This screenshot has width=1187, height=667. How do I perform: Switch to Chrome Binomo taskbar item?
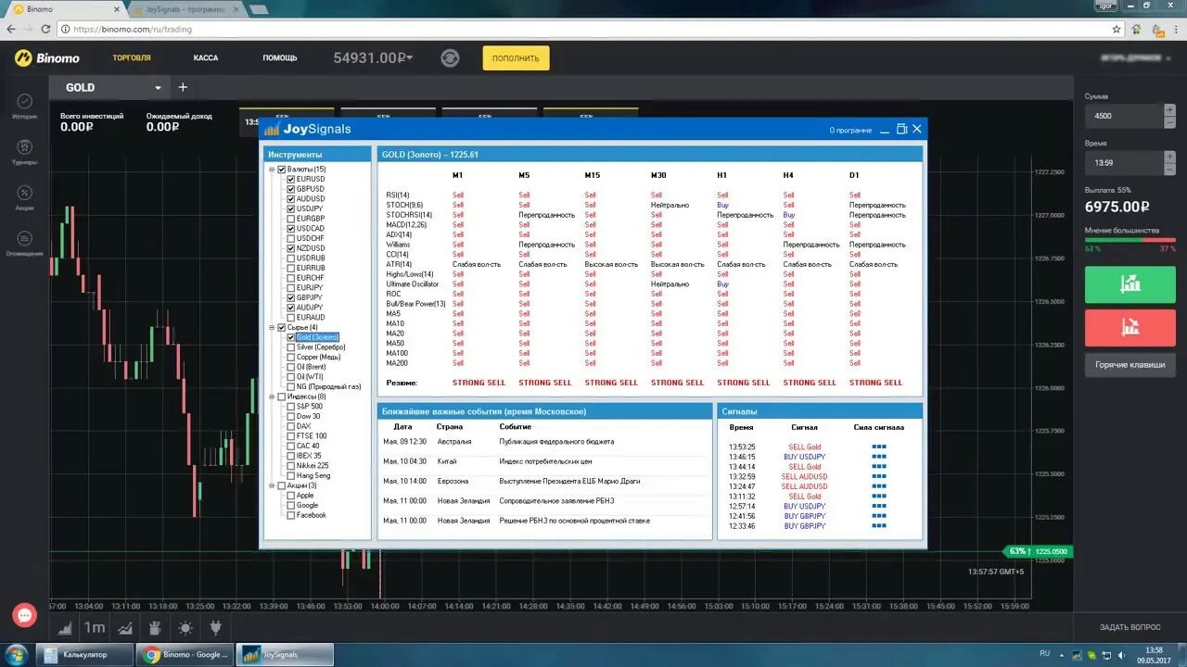[184, 654]
